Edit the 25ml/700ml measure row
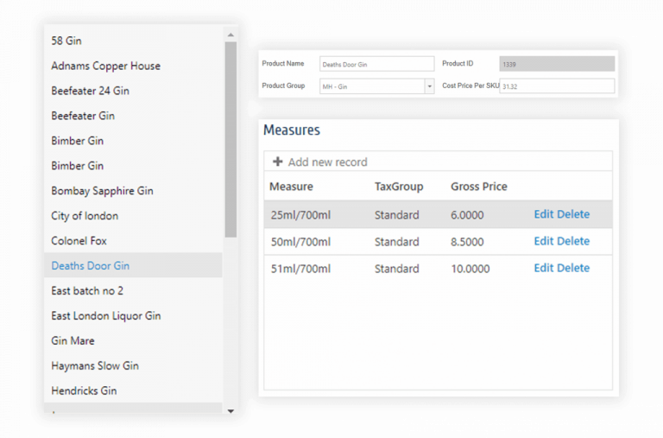This screenshot has width=663, height=438. 544,214
